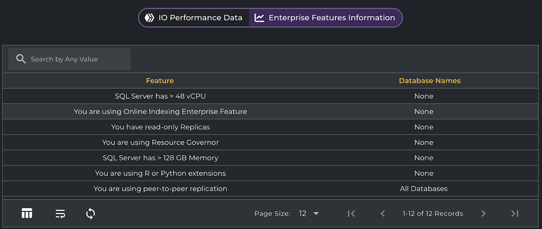Click the peer-to-peer replication feature row
Viewport: 542px width, 229px height.
point(160,189)
